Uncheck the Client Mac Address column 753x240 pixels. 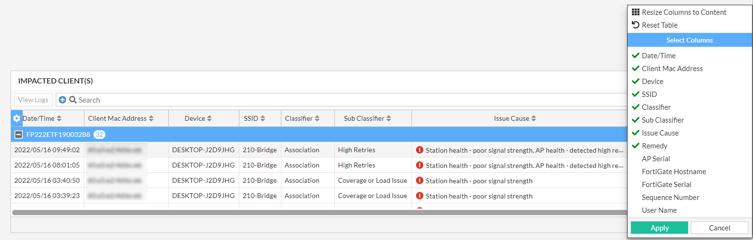[672, 69]
